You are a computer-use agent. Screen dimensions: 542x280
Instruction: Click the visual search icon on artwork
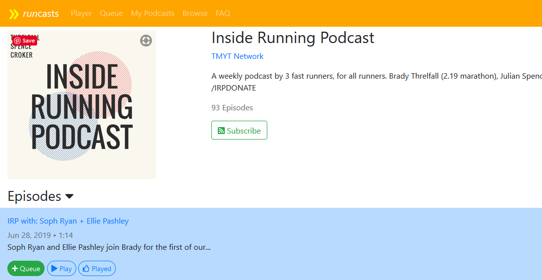pyautogui.click(x=146, y=41)
